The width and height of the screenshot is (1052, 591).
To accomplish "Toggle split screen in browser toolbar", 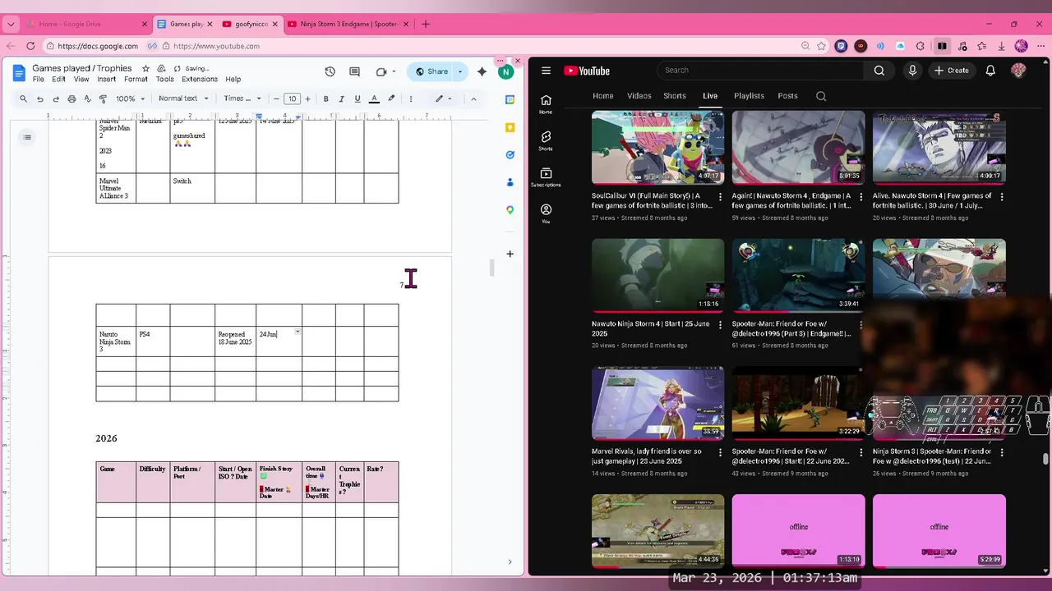I will tap(942, 46).
